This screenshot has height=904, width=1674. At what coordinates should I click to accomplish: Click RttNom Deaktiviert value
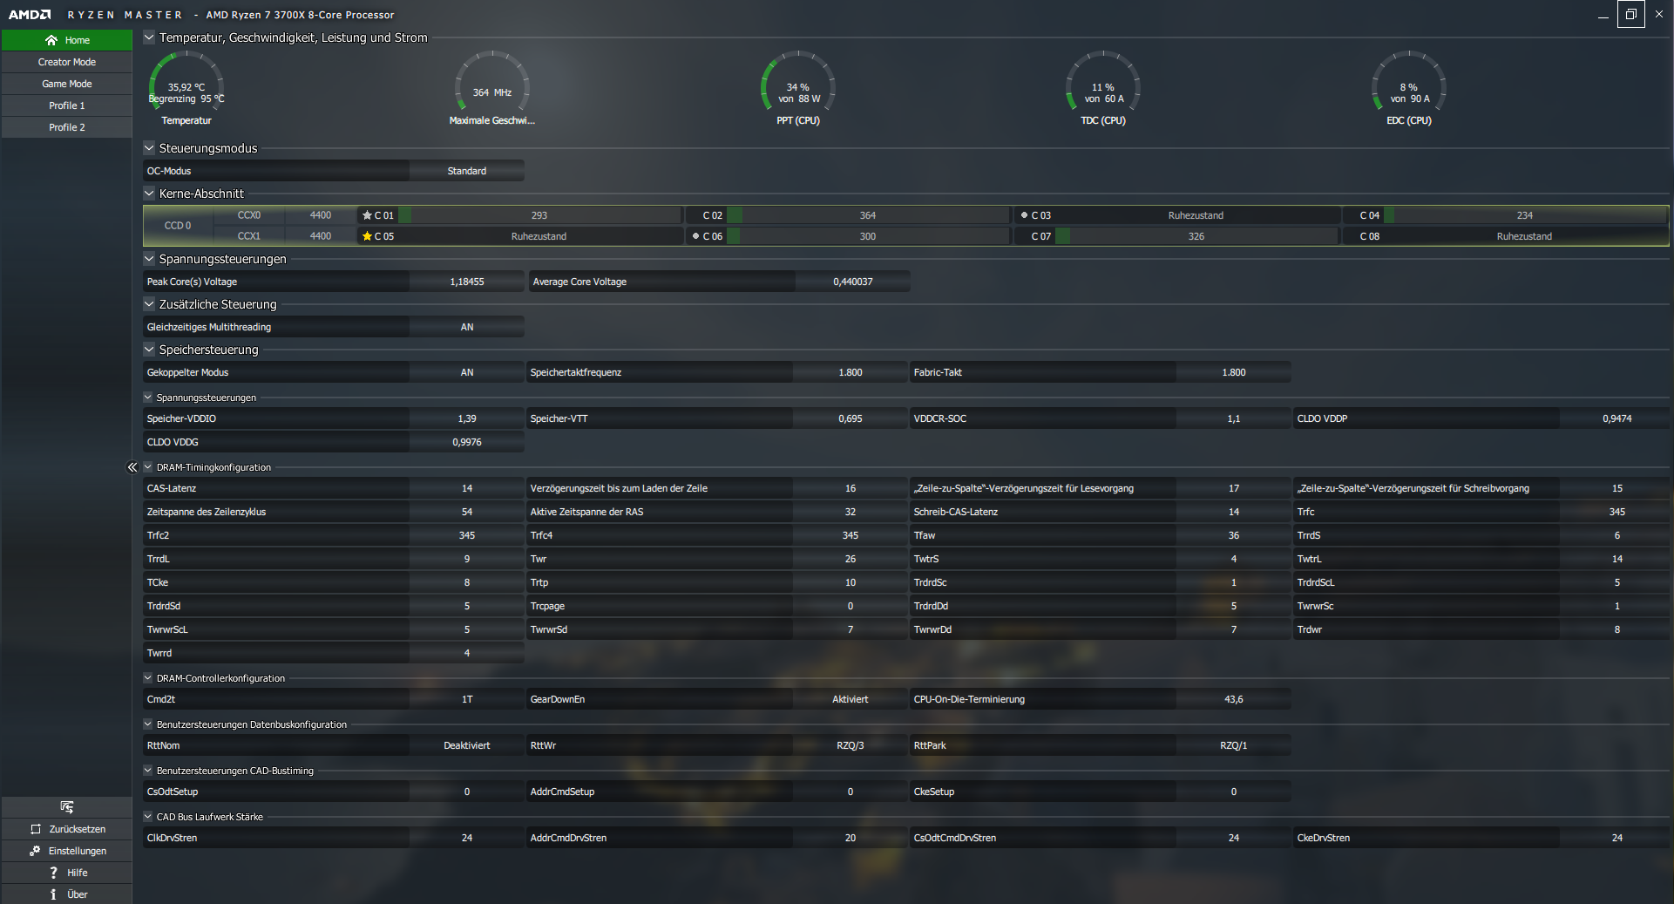(467, 745)
